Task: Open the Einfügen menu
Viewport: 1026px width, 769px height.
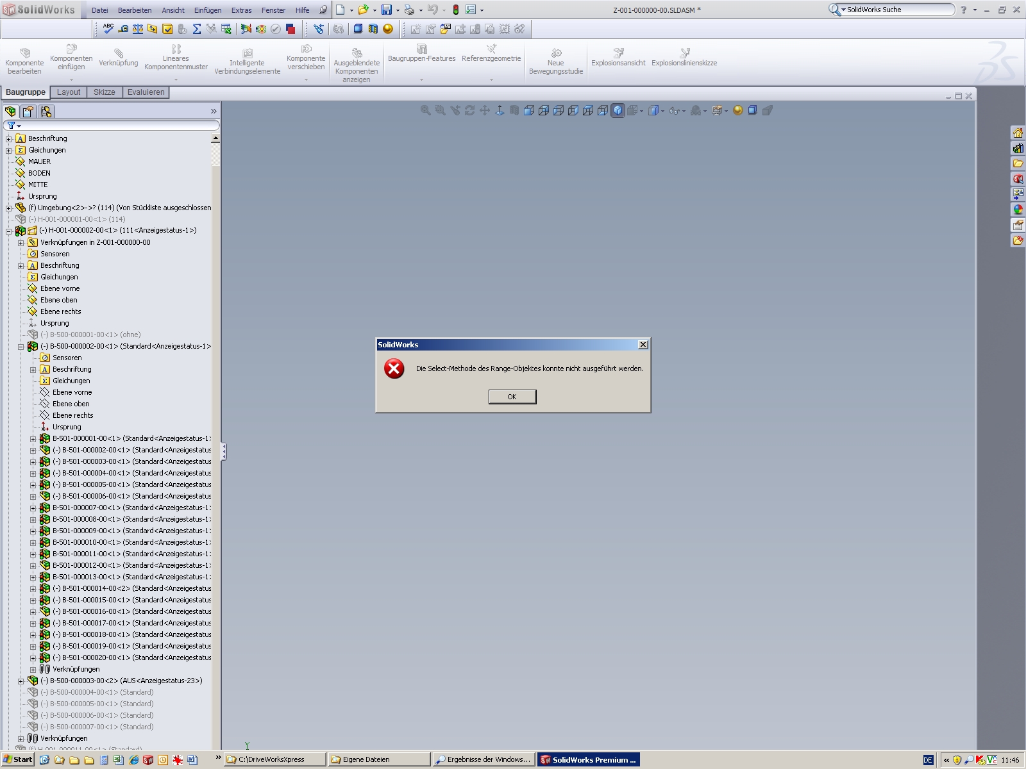Action: click(208, 10)
